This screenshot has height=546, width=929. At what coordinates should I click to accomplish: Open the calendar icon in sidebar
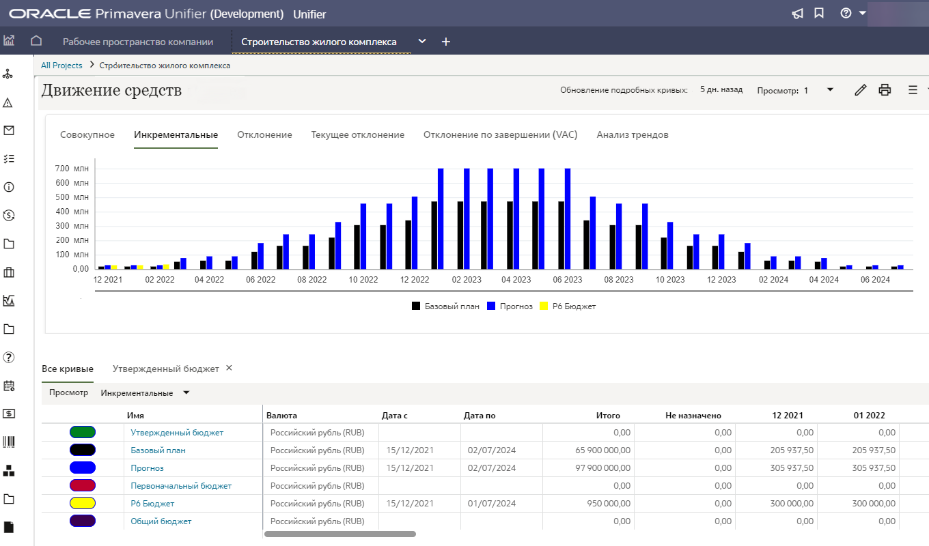coord(9,386)
